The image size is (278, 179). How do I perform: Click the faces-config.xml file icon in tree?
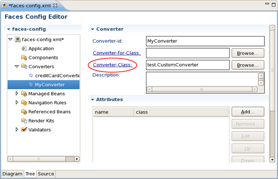pos(18,39)
